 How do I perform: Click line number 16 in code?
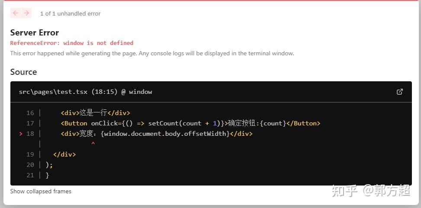tap(30, 113)
